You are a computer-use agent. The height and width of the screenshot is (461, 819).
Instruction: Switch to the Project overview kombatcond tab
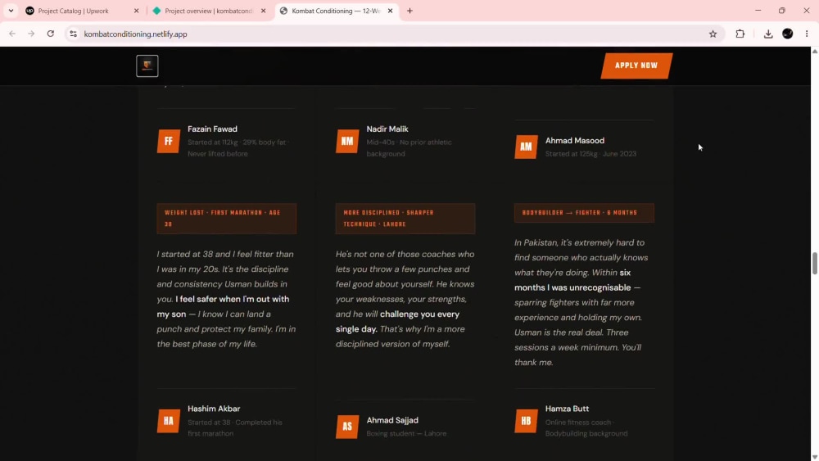point(208,11)
